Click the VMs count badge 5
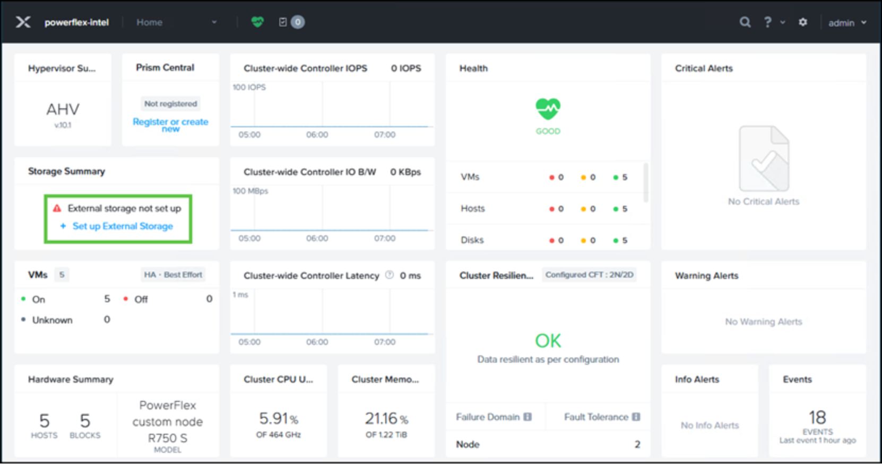The width and height of the screenshot is (882, 464). [62, 275]
